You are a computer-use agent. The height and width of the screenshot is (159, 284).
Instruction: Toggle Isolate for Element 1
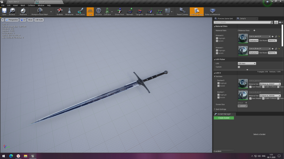pyautogui.click(x=217, y=53)
